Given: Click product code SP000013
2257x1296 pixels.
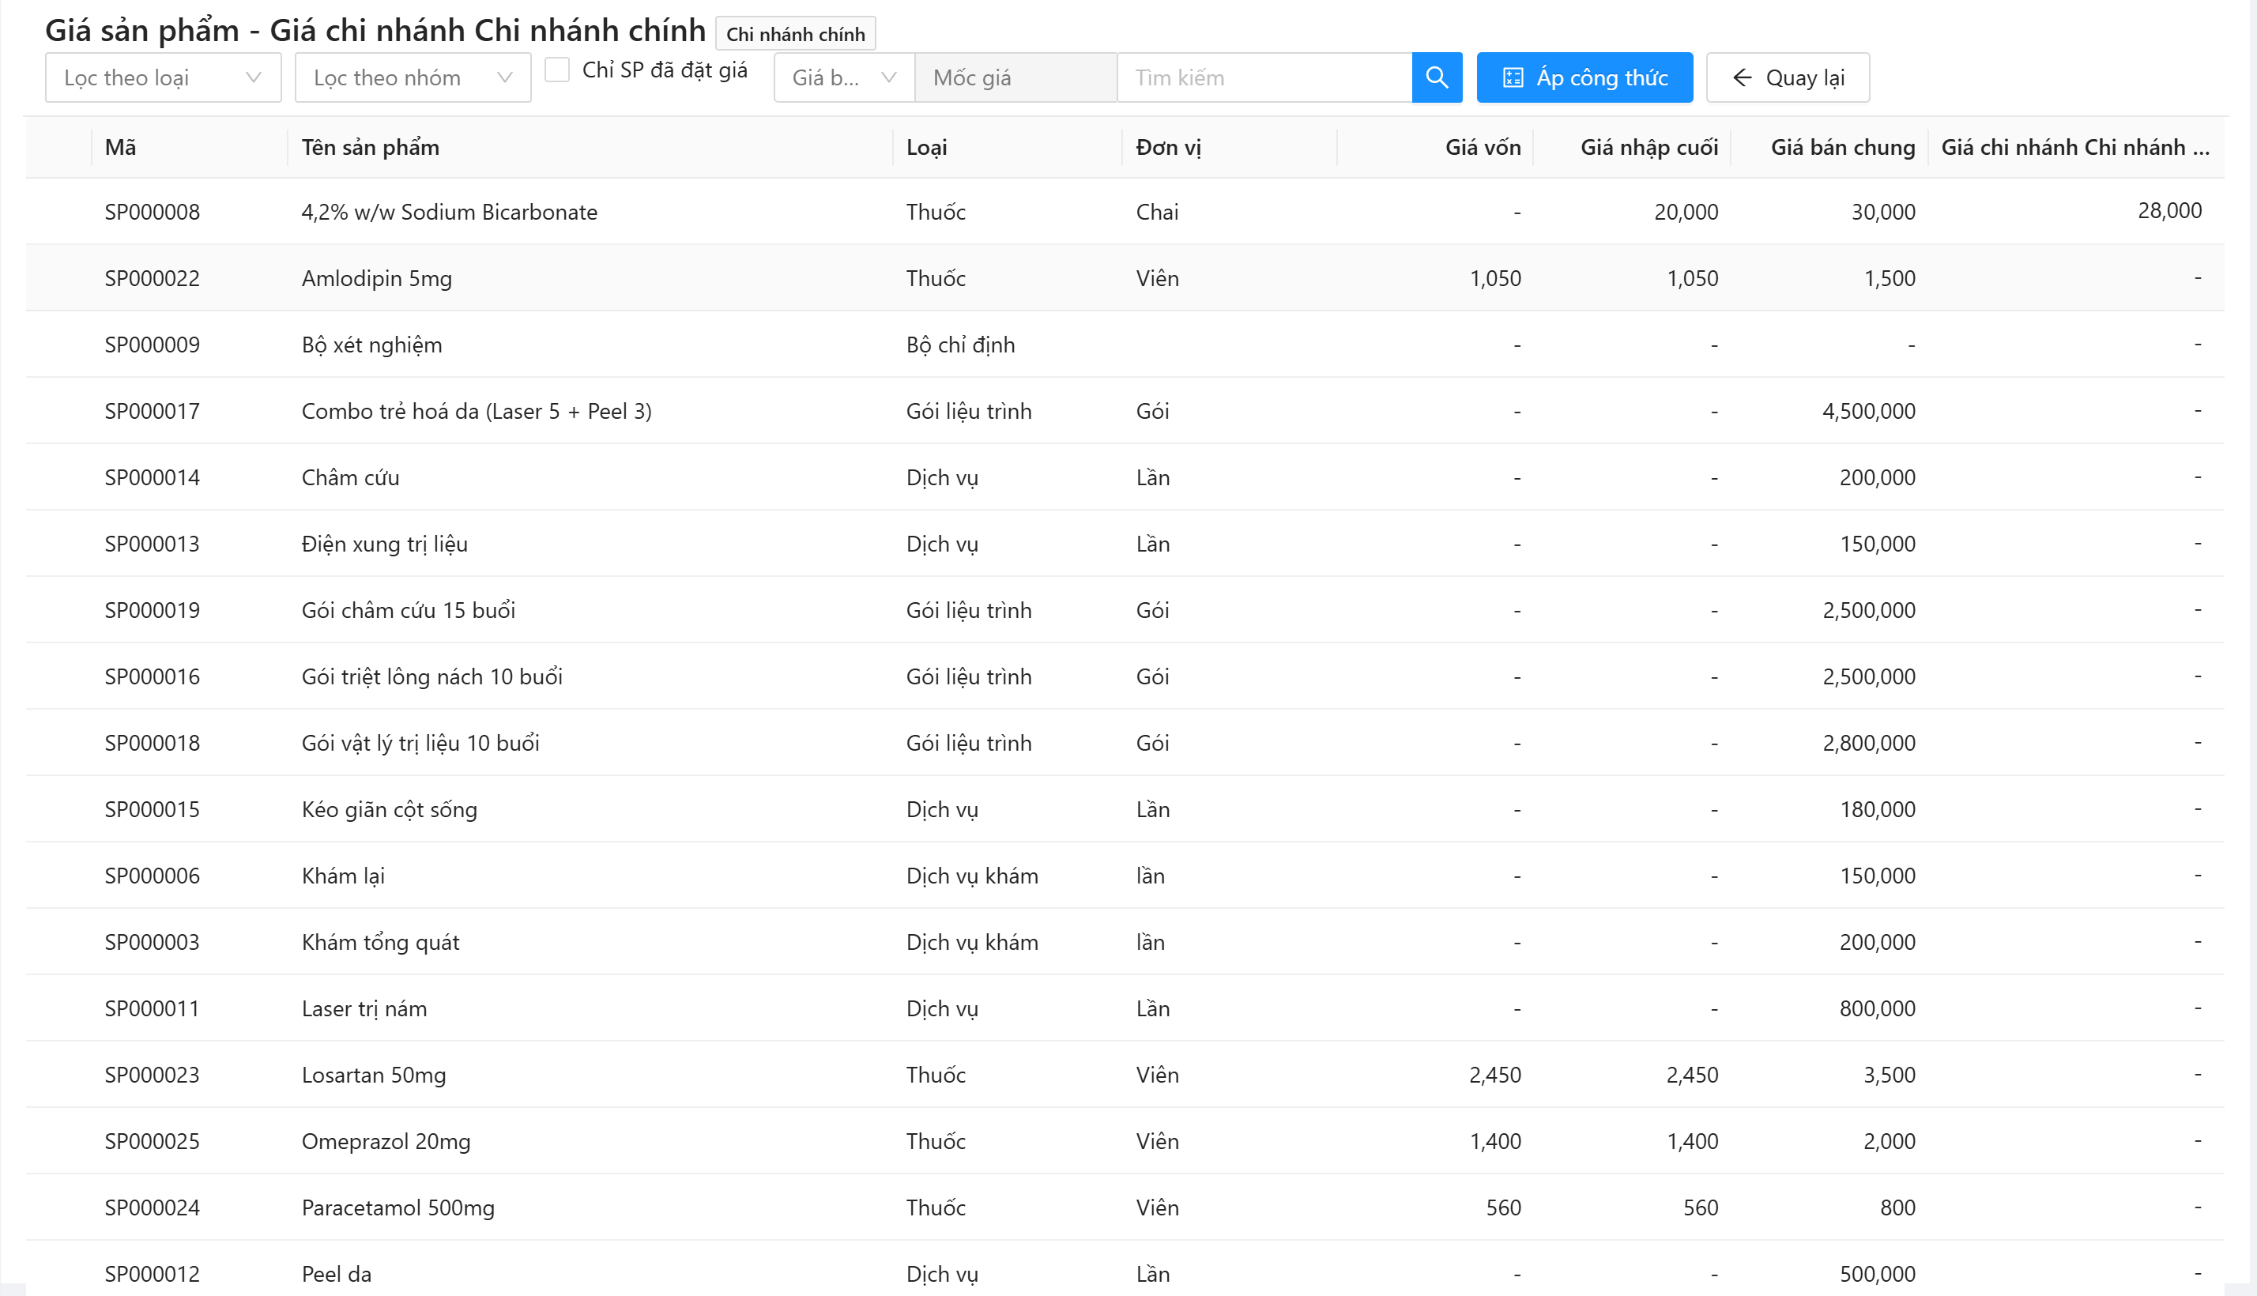Looking at the screenshot, I should pyautogui.click(x=153, y=544).
